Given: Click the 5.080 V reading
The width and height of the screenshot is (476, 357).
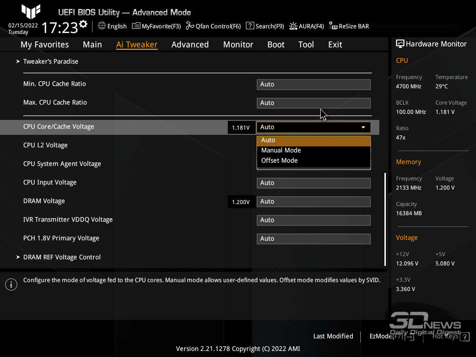Looking at the screenshot, I should (x=445, y=264).
